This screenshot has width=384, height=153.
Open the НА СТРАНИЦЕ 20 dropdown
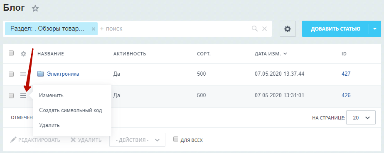[361, 117]
